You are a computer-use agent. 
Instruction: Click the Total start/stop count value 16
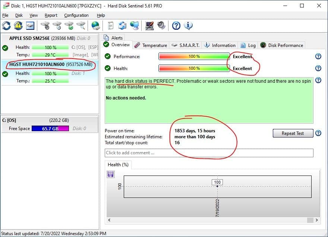point(177,143)
